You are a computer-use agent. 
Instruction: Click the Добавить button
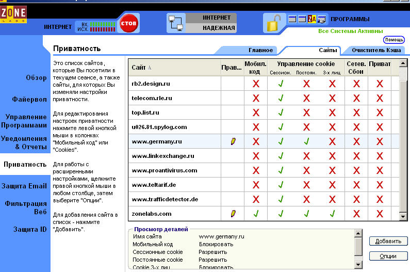coord(388,241)
